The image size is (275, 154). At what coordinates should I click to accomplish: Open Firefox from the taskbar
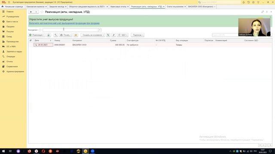(29, 151)
